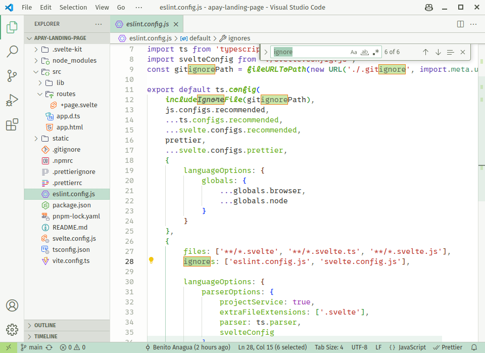Show more menu bar items ellipsis
This screenshot has width=485, height=353.
click(x=139, y=8)
